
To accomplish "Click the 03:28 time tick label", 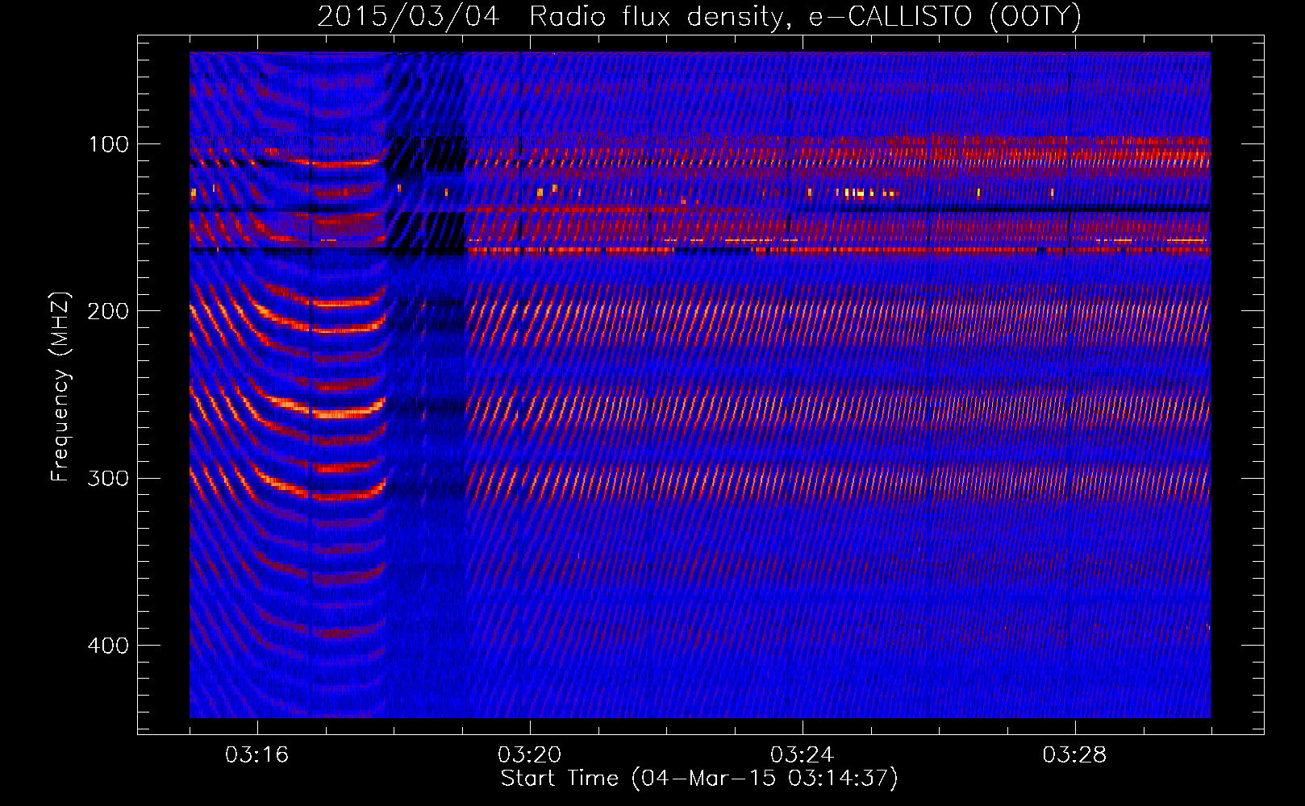I will 1074,755.
